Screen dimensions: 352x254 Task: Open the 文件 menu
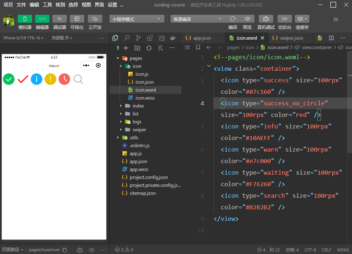point(21,5)
